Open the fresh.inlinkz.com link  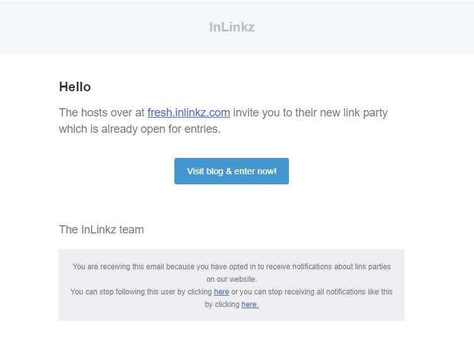click(x=189, y=113)
